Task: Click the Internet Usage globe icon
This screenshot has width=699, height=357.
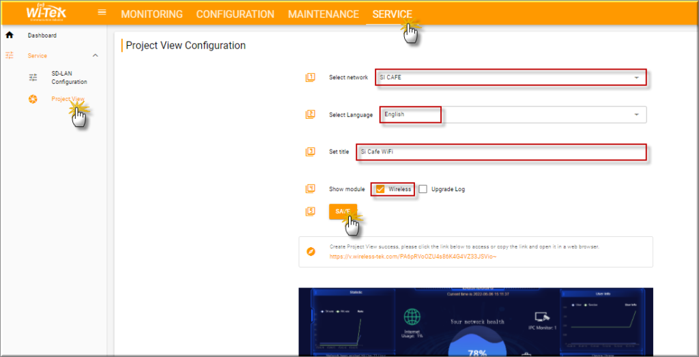Action: [x=411, y=317]
